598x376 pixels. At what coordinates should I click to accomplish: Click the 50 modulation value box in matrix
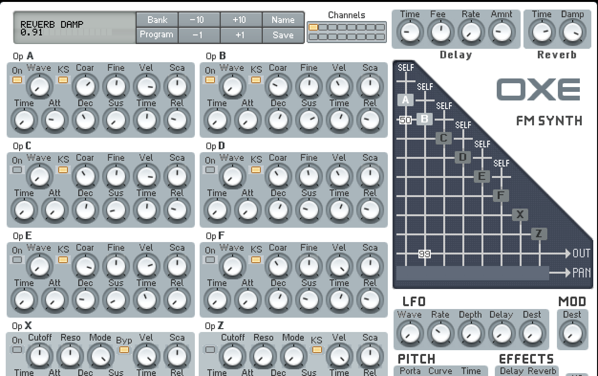406,120
